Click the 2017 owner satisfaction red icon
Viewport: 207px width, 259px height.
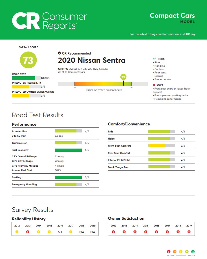coord(167,232)
